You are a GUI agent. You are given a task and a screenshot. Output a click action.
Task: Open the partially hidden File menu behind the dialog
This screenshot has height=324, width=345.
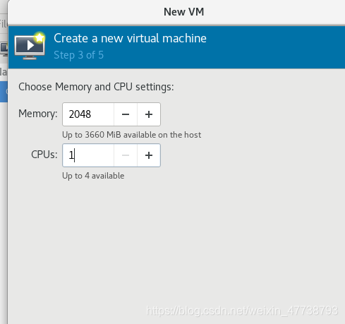click(4, 24)
